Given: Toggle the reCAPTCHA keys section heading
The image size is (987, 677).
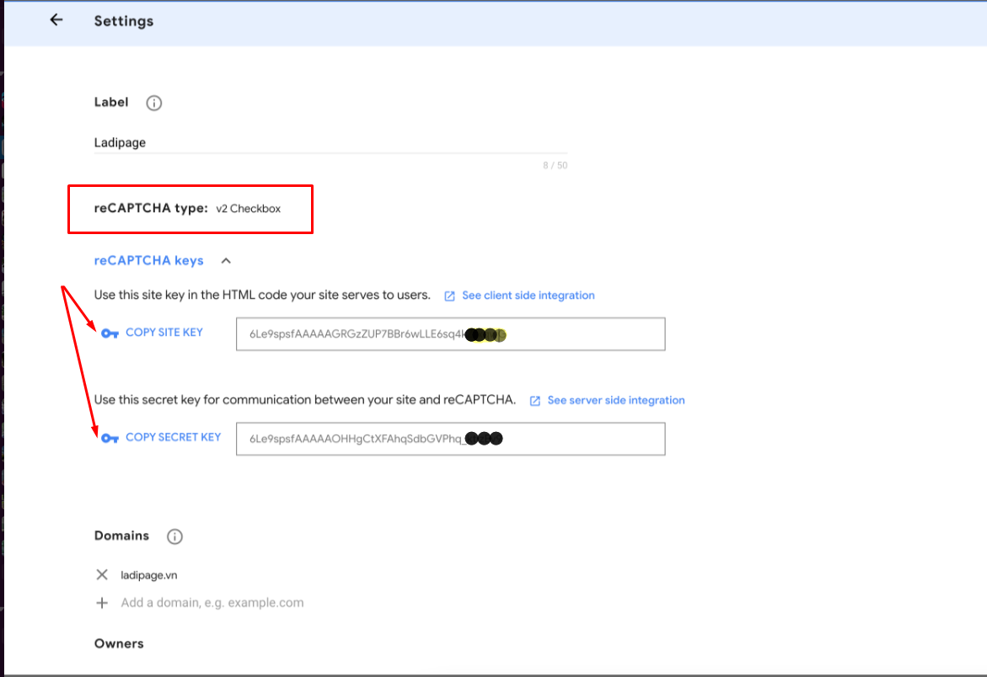Looking at the screenshot, I should coord(149,261).
